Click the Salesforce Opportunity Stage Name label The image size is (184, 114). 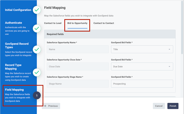pos(65,77)
